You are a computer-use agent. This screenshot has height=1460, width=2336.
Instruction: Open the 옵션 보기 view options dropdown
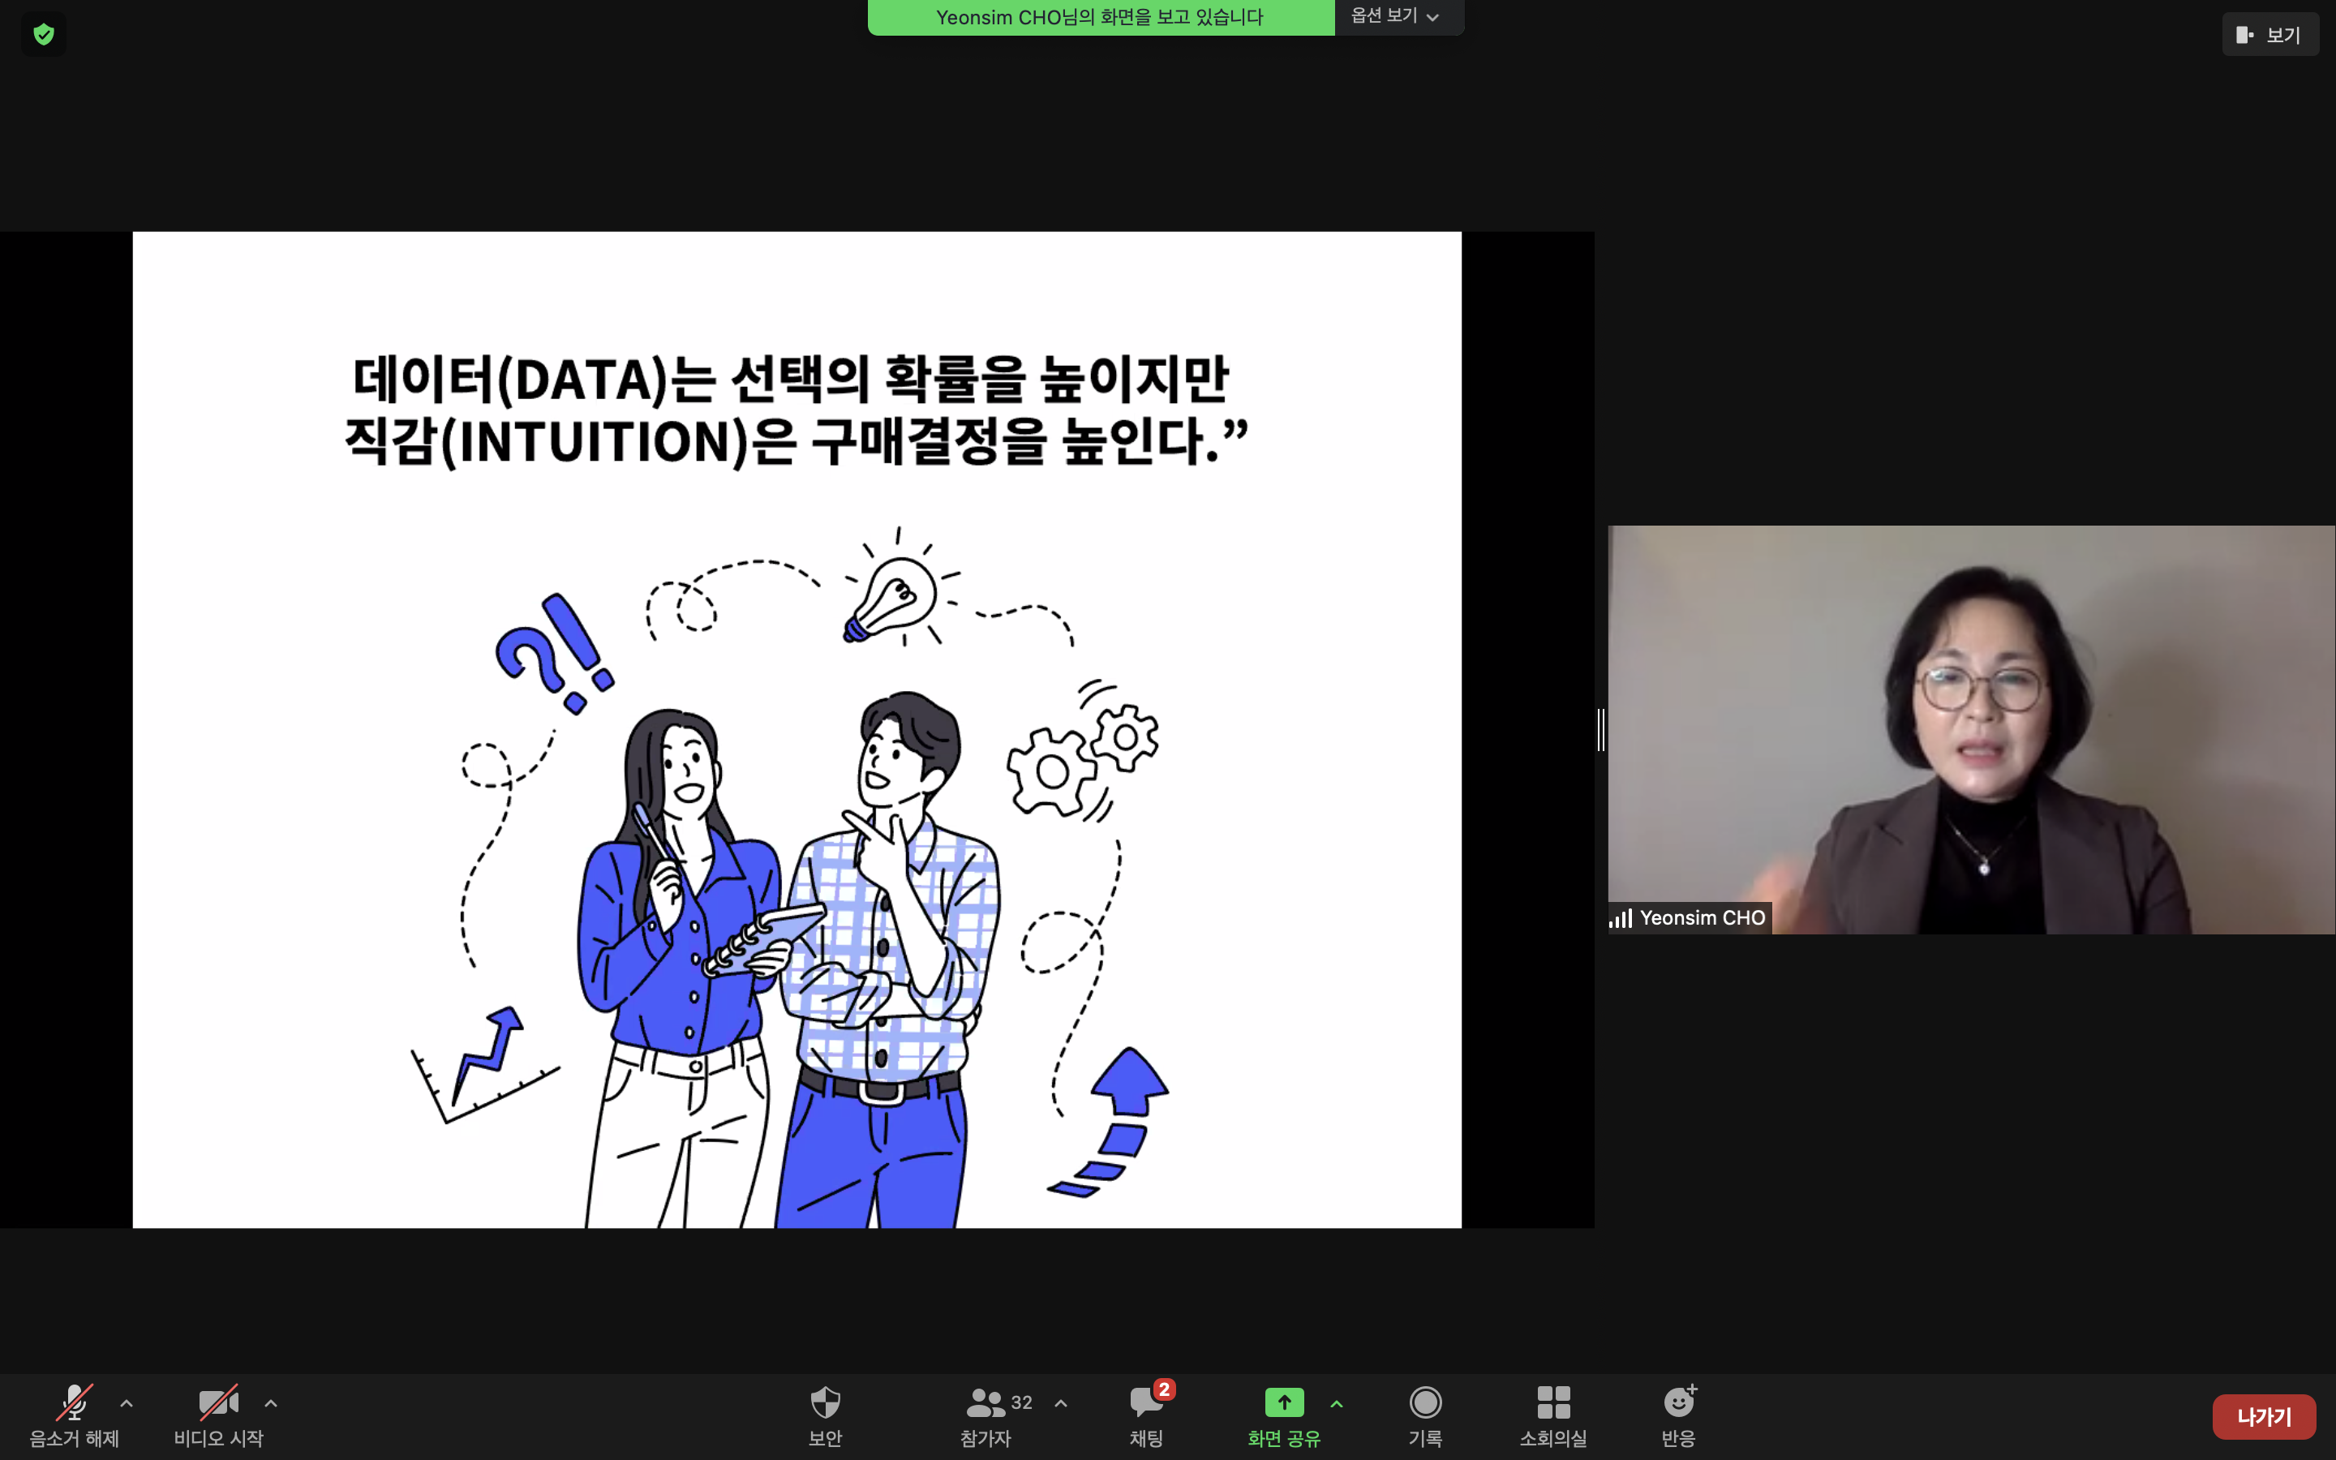pos(1398,16)
